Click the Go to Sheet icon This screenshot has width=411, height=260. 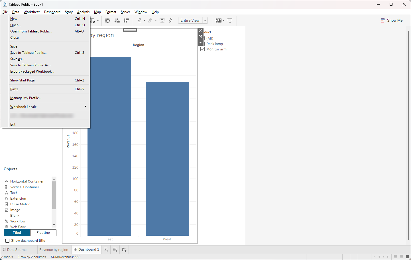pyautogui.click(x=200, y=37)
